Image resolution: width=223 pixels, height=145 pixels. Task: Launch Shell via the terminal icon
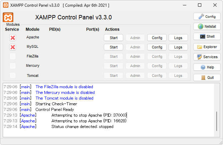coord(202,36)
